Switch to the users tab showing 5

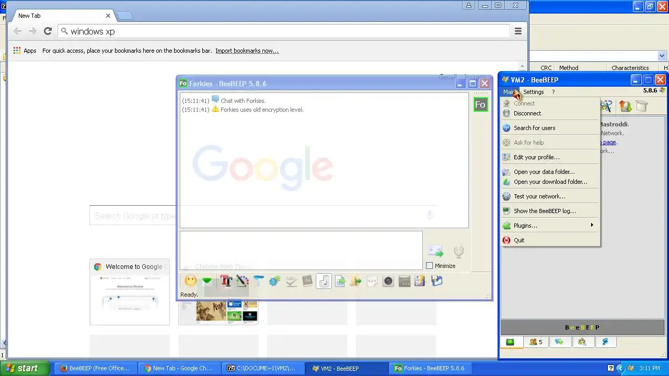pos(535,342)
